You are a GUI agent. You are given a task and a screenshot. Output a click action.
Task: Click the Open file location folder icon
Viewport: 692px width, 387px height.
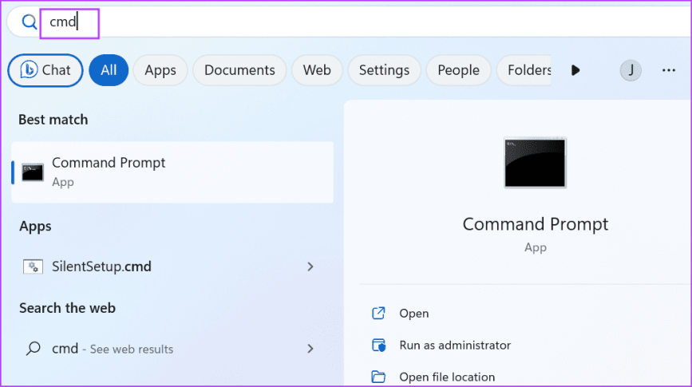tap(379, 377)
